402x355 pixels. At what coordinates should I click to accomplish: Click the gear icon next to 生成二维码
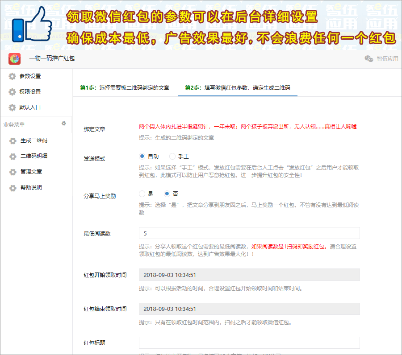(13, 141)
